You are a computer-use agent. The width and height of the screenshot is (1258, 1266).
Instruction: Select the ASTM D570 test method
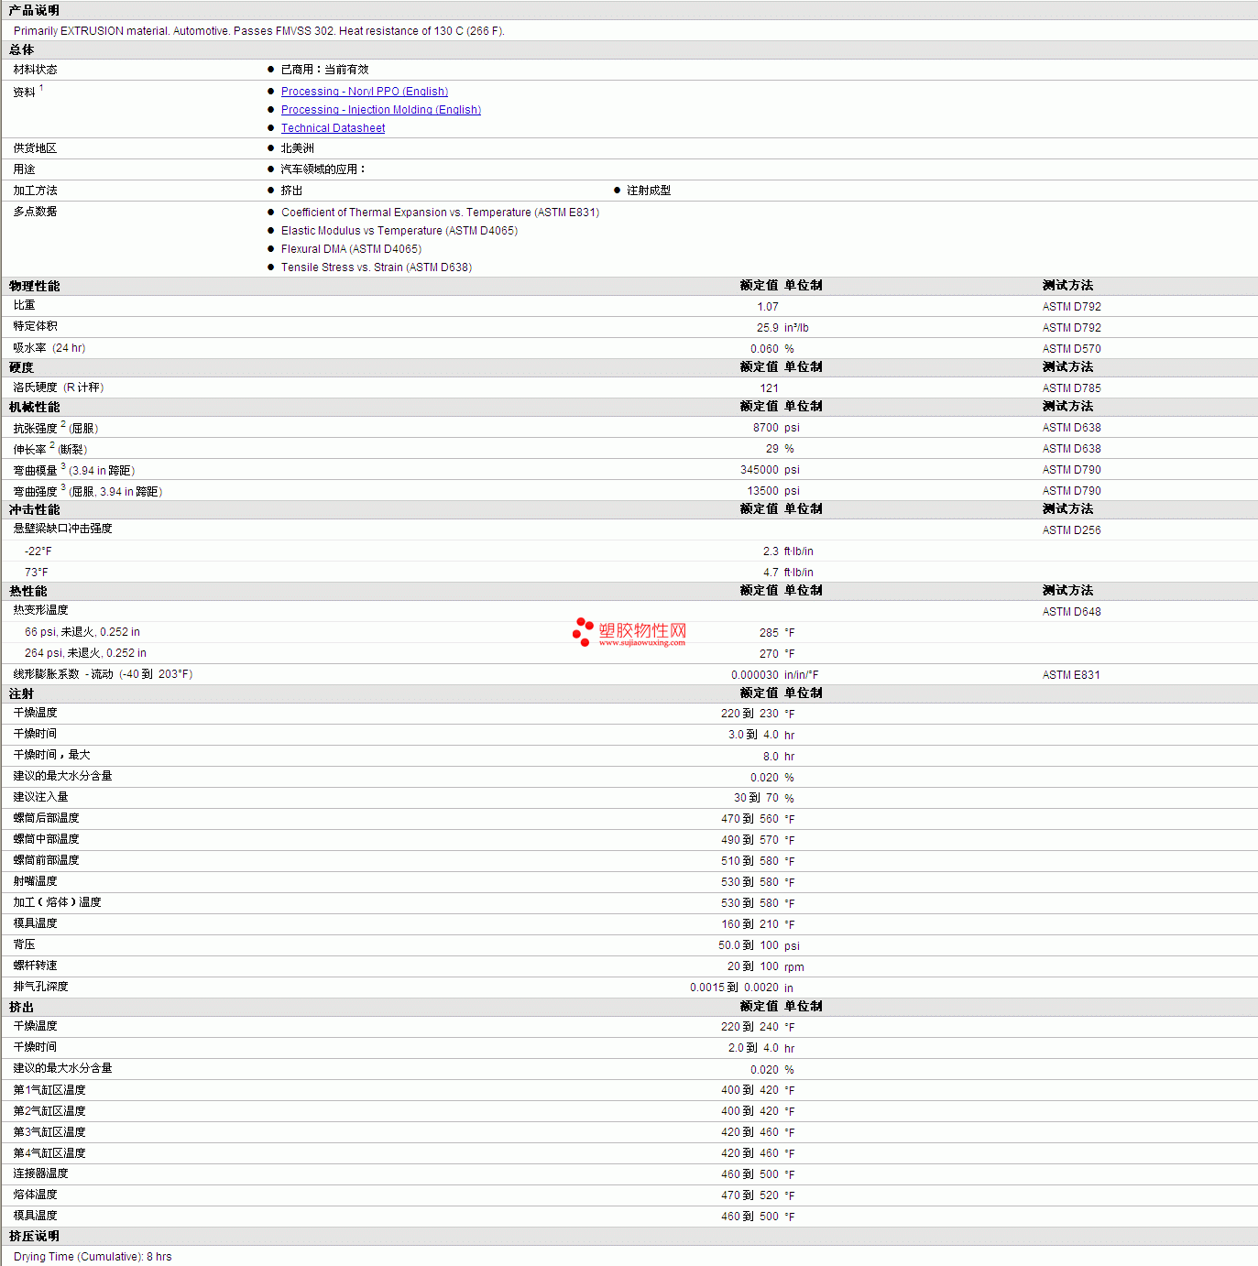tap(1072, 349)
